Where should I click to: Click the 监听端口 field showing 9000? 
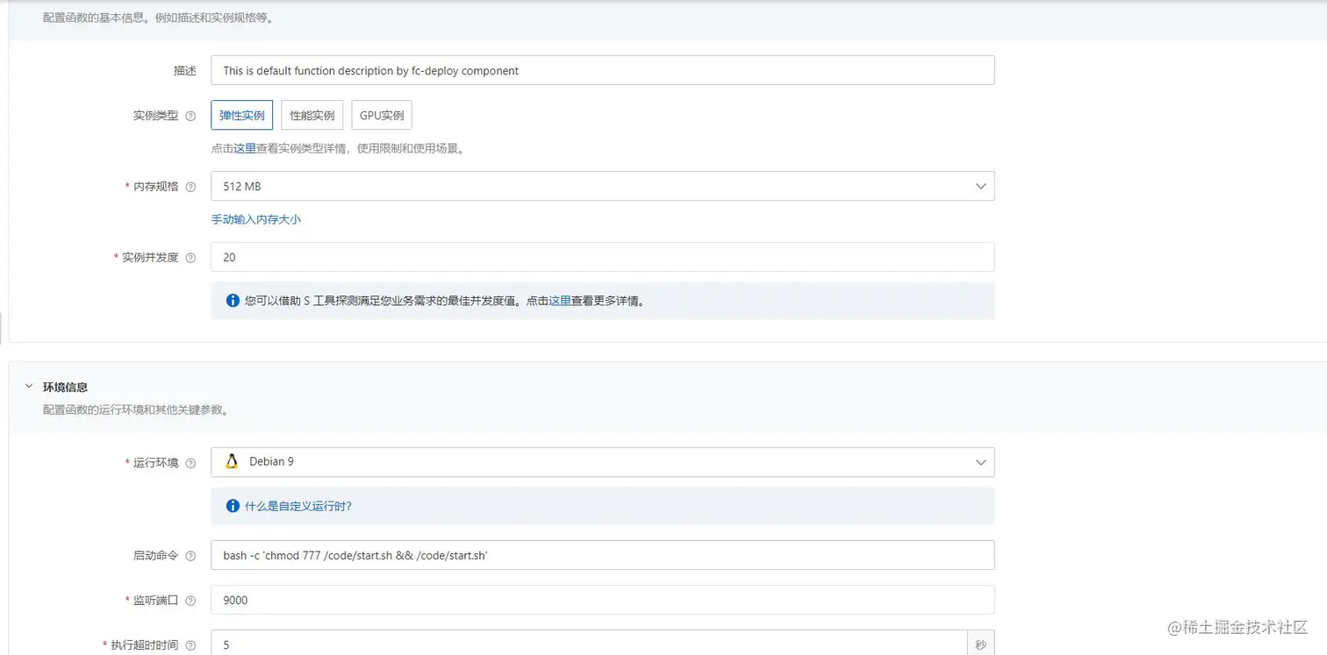602,600
